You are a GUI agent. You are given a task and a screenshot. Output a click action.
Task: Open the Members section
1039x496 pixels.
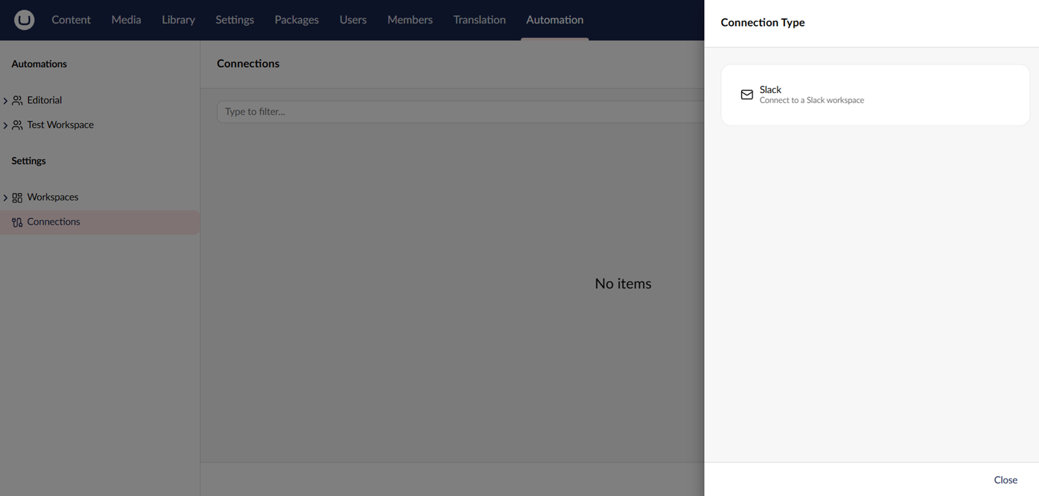click(410, 20)
